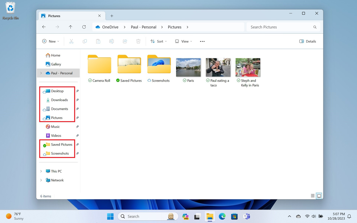Click the Paste clipboard icon
The height and width of the screenshot is (223, 357).
coord(98,42)
